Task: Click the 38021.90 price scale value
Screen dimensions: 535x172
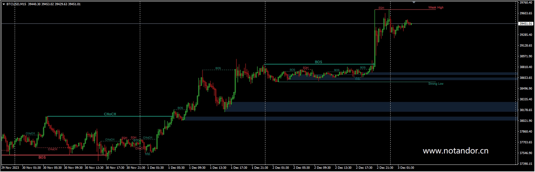Action: point(526,121)
